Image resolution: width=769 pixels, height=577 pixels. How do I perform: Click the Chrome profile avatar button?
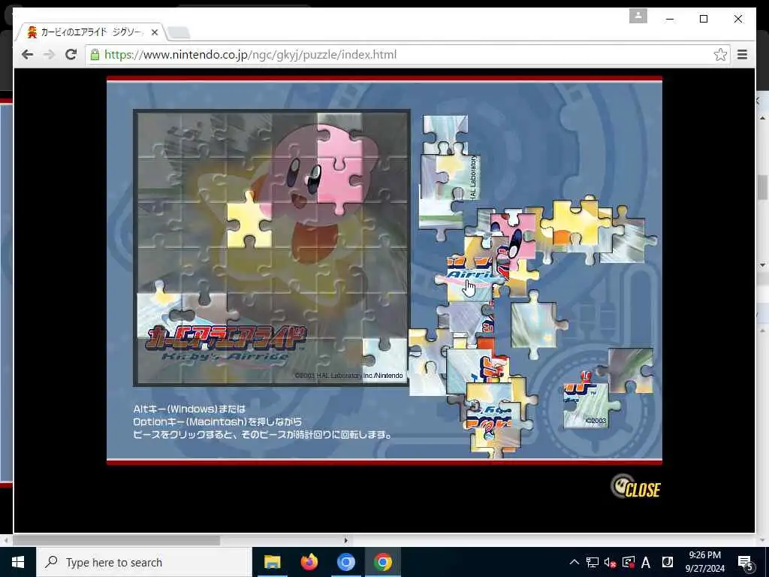[638, 16]
